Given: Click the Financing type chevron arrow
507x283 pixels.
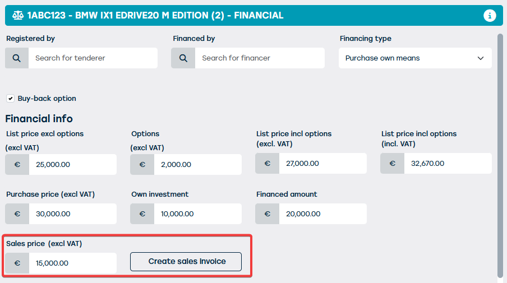Looking at the screenshot, I should click(480, 58).
